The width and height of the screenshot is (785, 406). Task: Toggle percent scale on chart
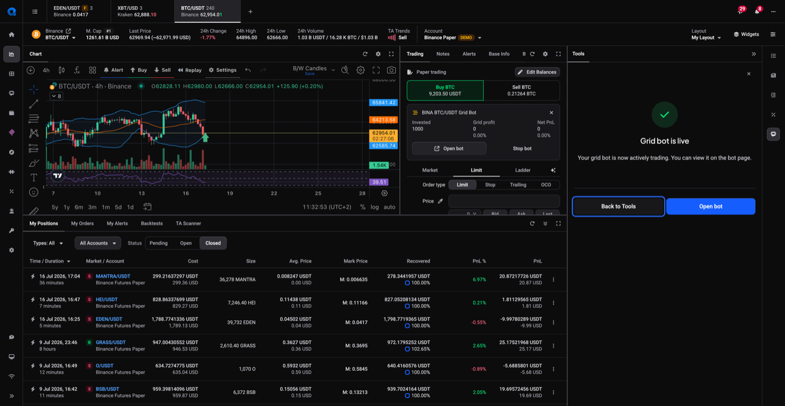coord(363,207)
